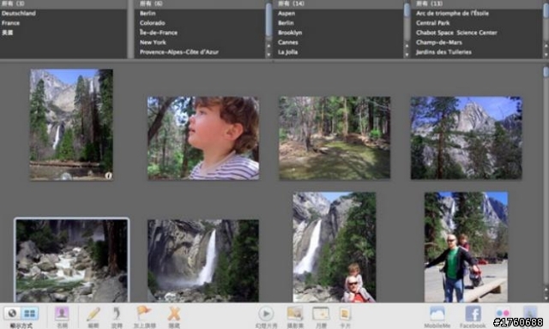Click the pencil Edit icon
Viewport: 549px width, 329px height.
(93, 314)
